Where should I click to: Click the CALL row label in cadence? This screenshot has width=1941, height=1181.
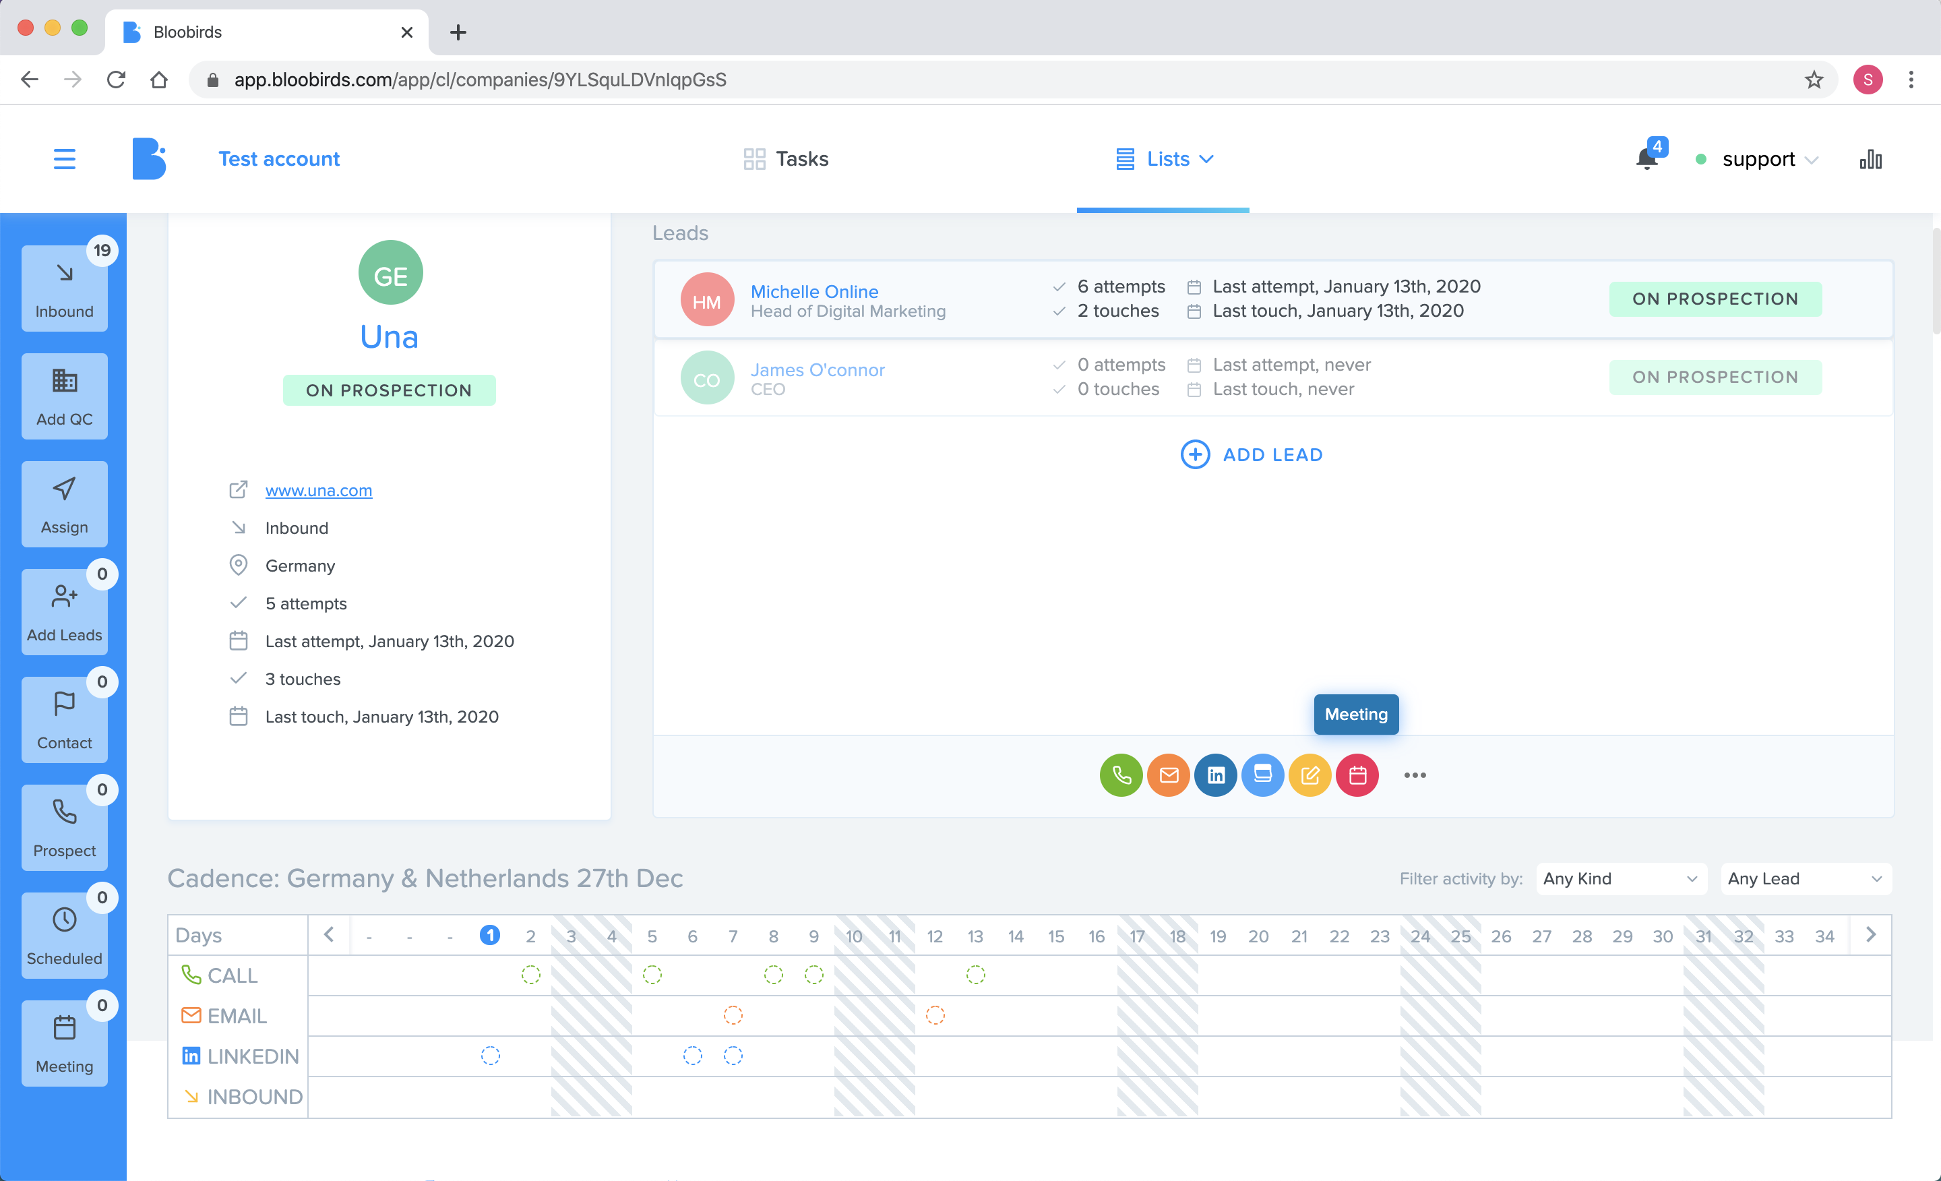pyautogui.click(x=220, y=975)
